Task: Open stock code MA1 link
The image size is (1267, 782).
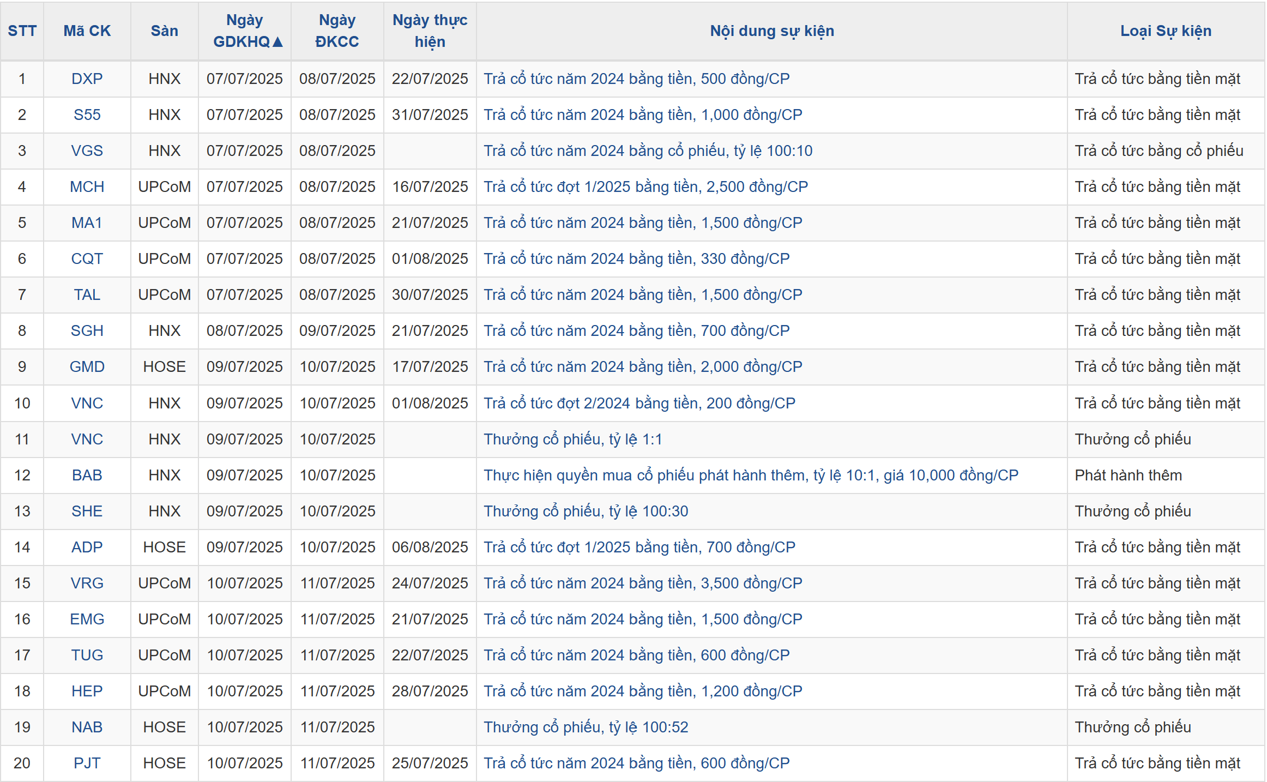Action: 87,223
